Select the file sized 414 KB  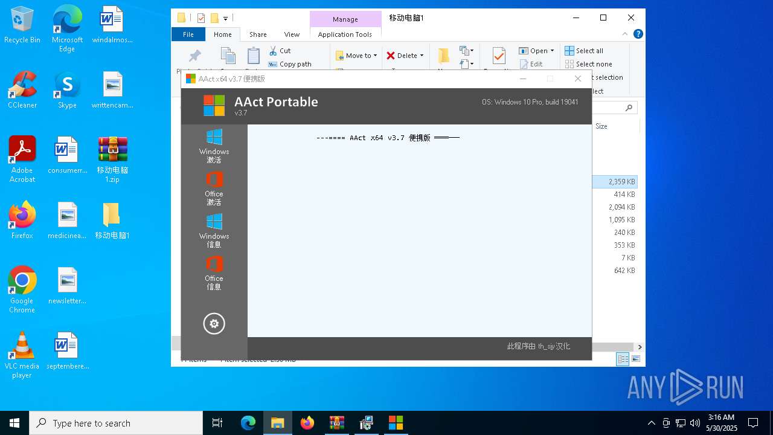pyautogui.click(x=615, y=195)
